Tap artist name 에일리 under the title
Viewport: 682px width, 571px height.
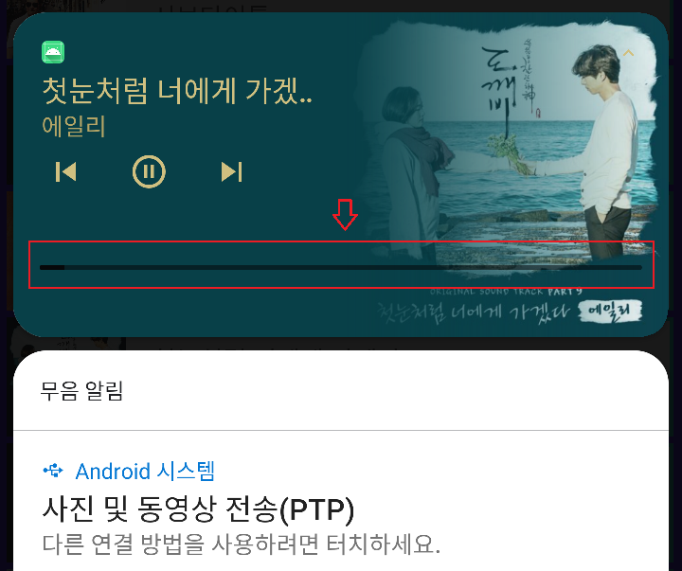tap(74, 127)
